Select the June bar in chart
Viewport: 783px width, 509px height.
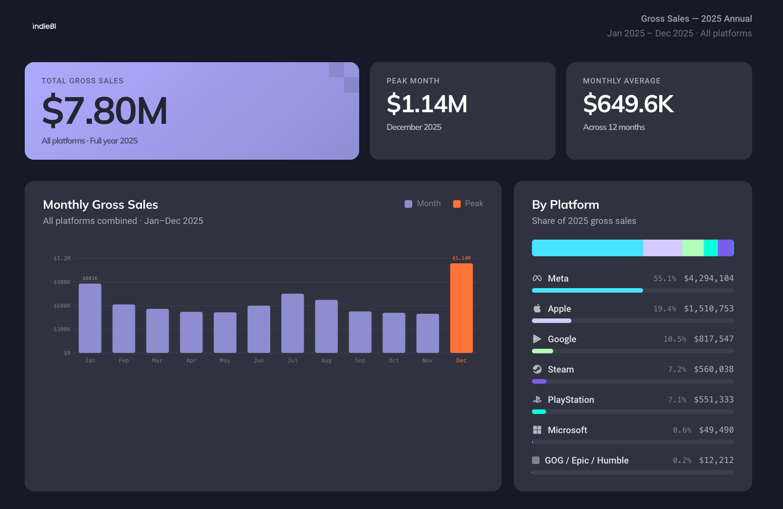[259, 329]
